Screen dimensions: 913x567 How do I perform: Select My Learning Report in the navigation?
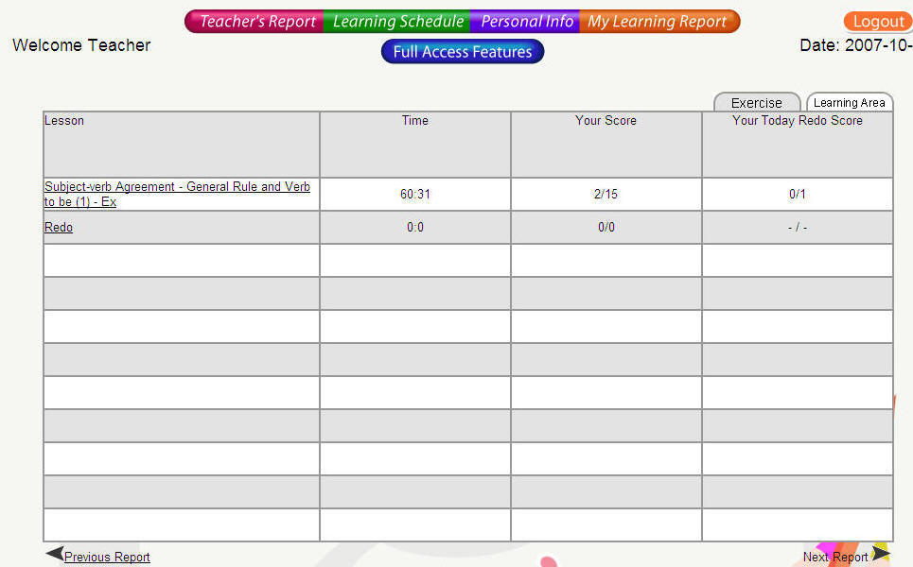[x=658, y=22]
